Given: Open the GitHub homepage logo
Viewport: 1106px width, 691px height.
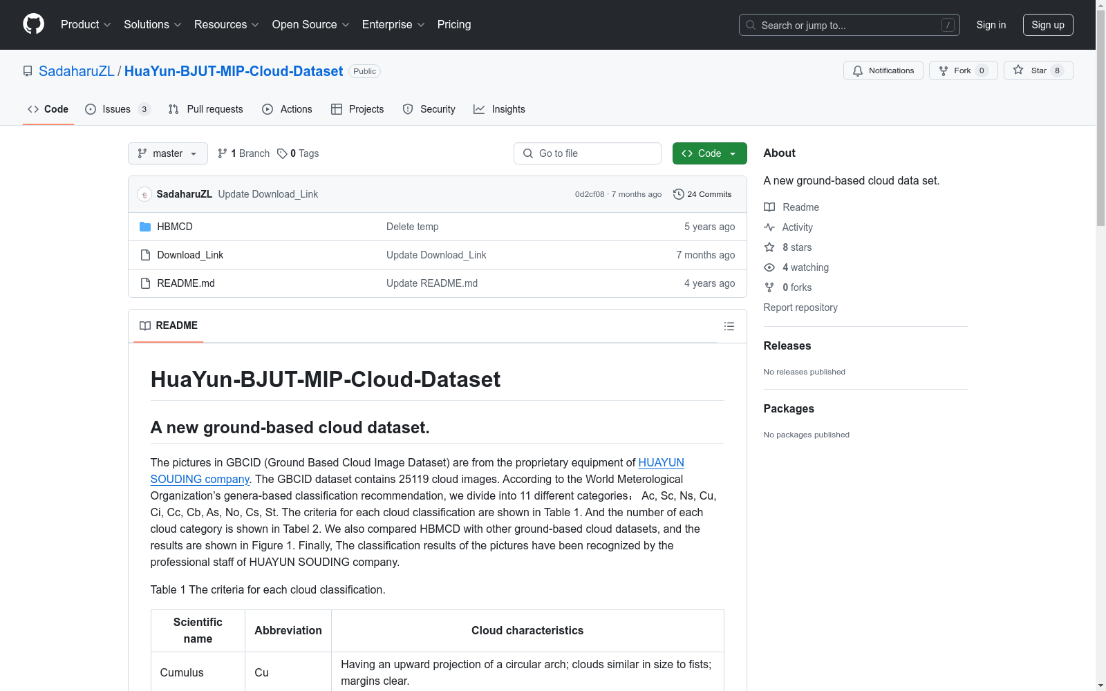Looking at the screenshot, I should tap(33, 24).
